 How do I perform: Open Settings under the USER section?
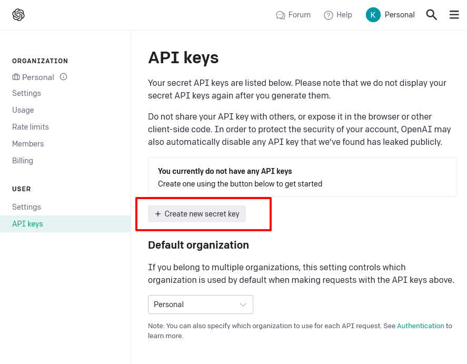26,207
